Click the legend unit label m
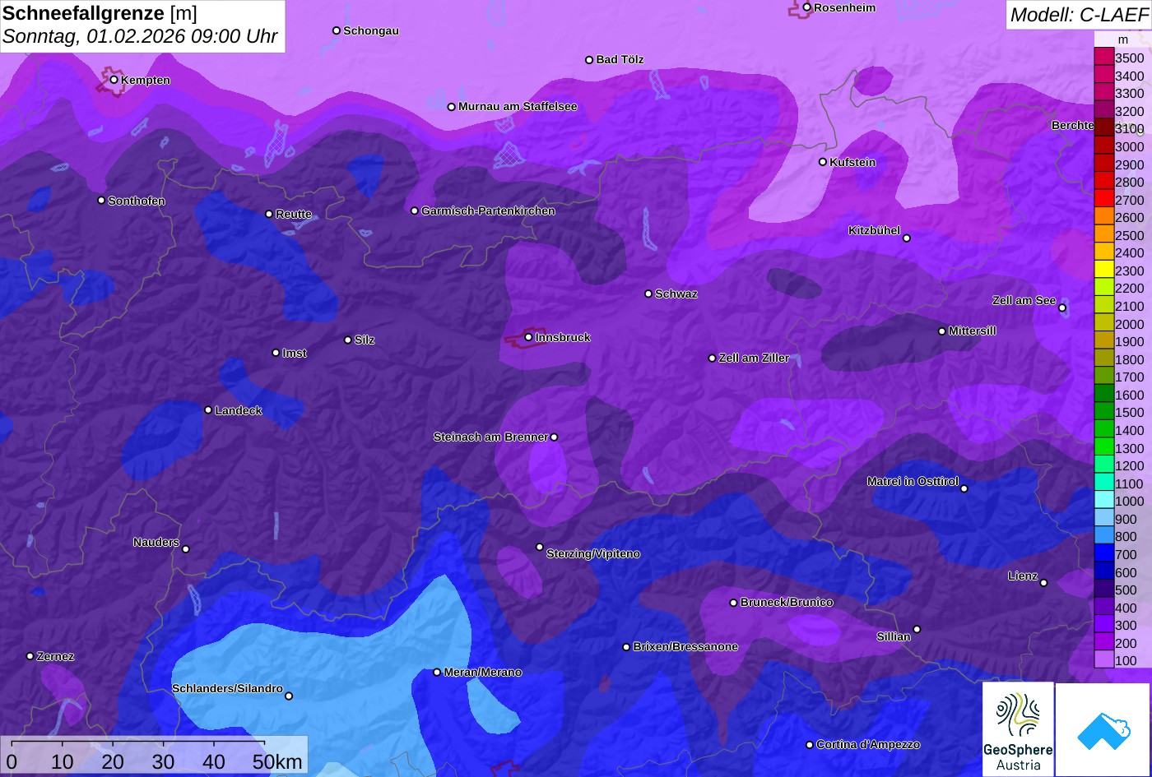The height and width of the screenshot is (777, 1152). [x=1123, y=39]
